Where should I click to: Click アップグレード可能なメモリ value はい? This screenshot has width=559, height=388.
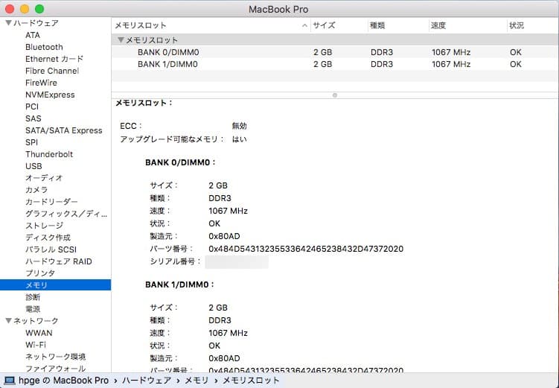coord(239,139)
